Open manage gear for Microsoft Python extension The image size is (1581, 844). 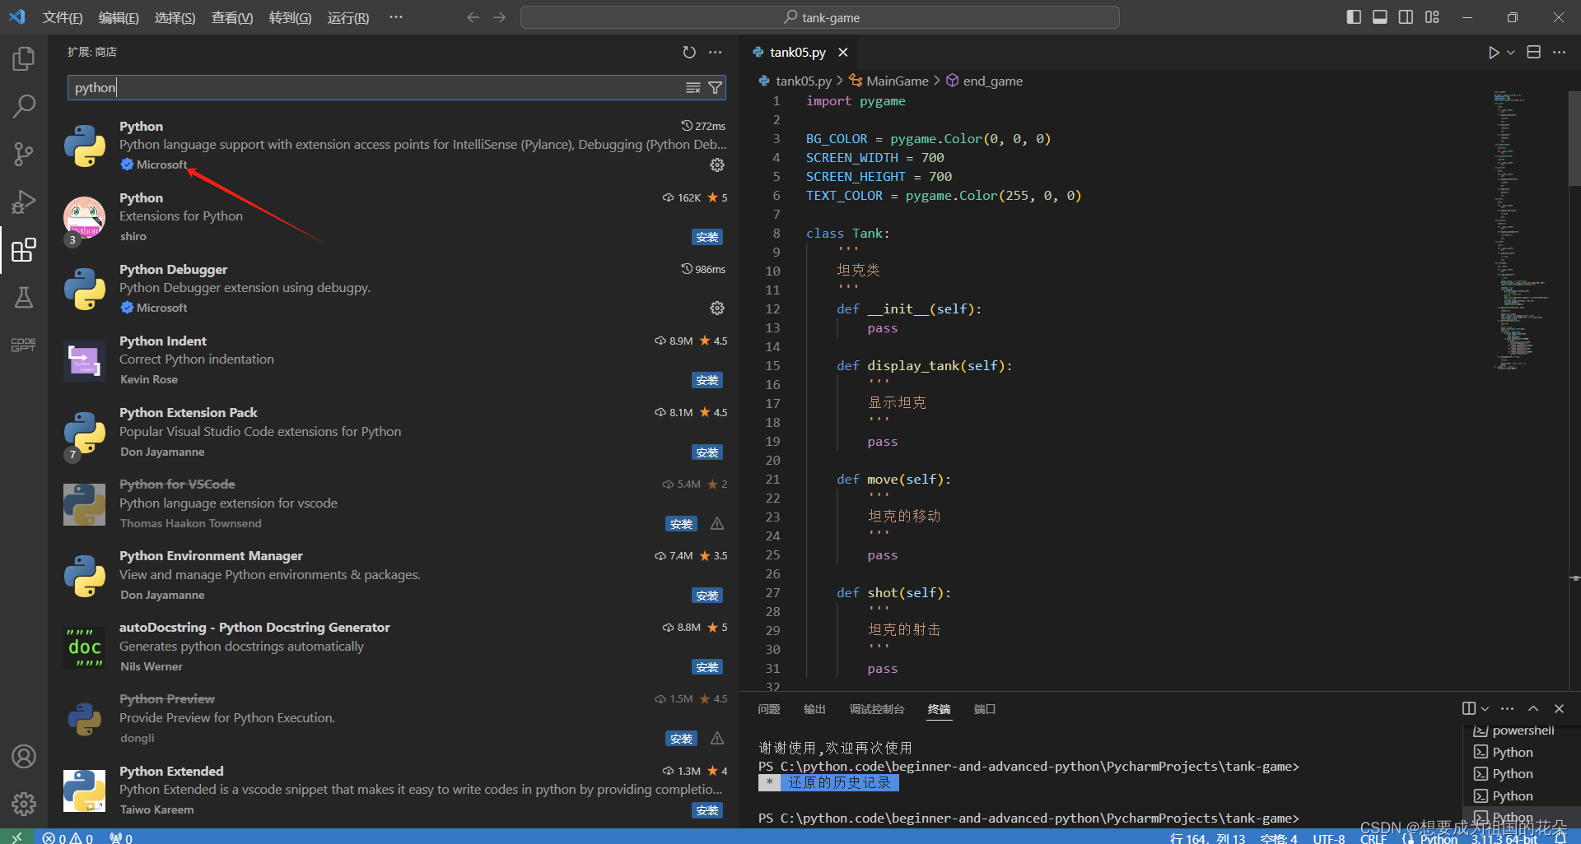[x=717, y=165]
